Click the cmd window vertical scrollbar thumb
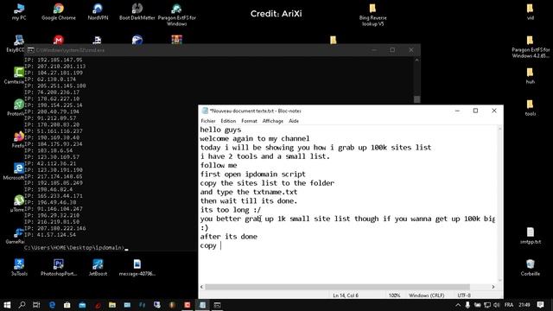 click(416, 99)
